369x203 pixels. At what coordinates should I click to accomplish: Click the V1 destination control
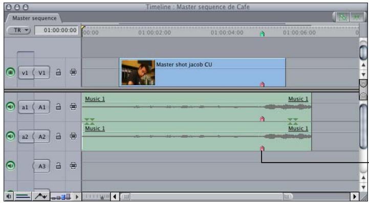click(x=41, y=72)
